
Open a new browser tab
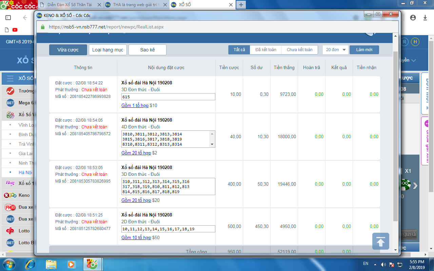pyautogui.click(x=241, y=5)
